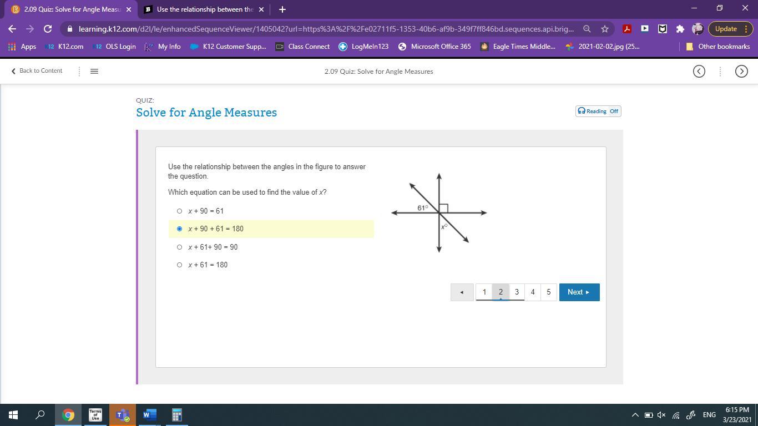Open the Apps bookmark shortcut
758x426 pixels.
(22, 47)
